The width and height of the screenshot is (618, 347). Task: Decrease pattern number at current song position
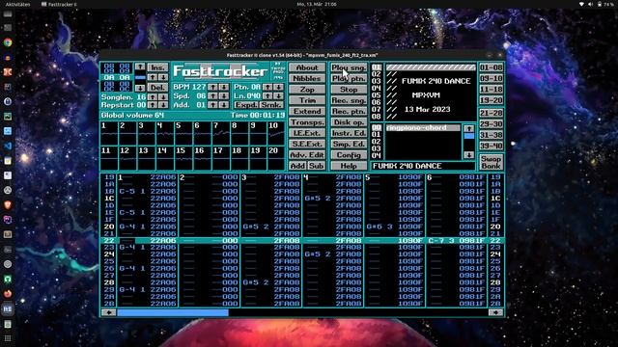click(x=163, y=77)
